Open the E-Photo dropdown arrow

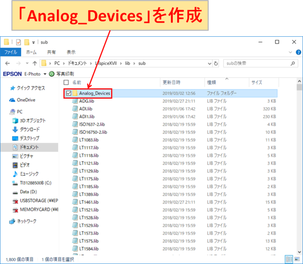tap(45, 74)
